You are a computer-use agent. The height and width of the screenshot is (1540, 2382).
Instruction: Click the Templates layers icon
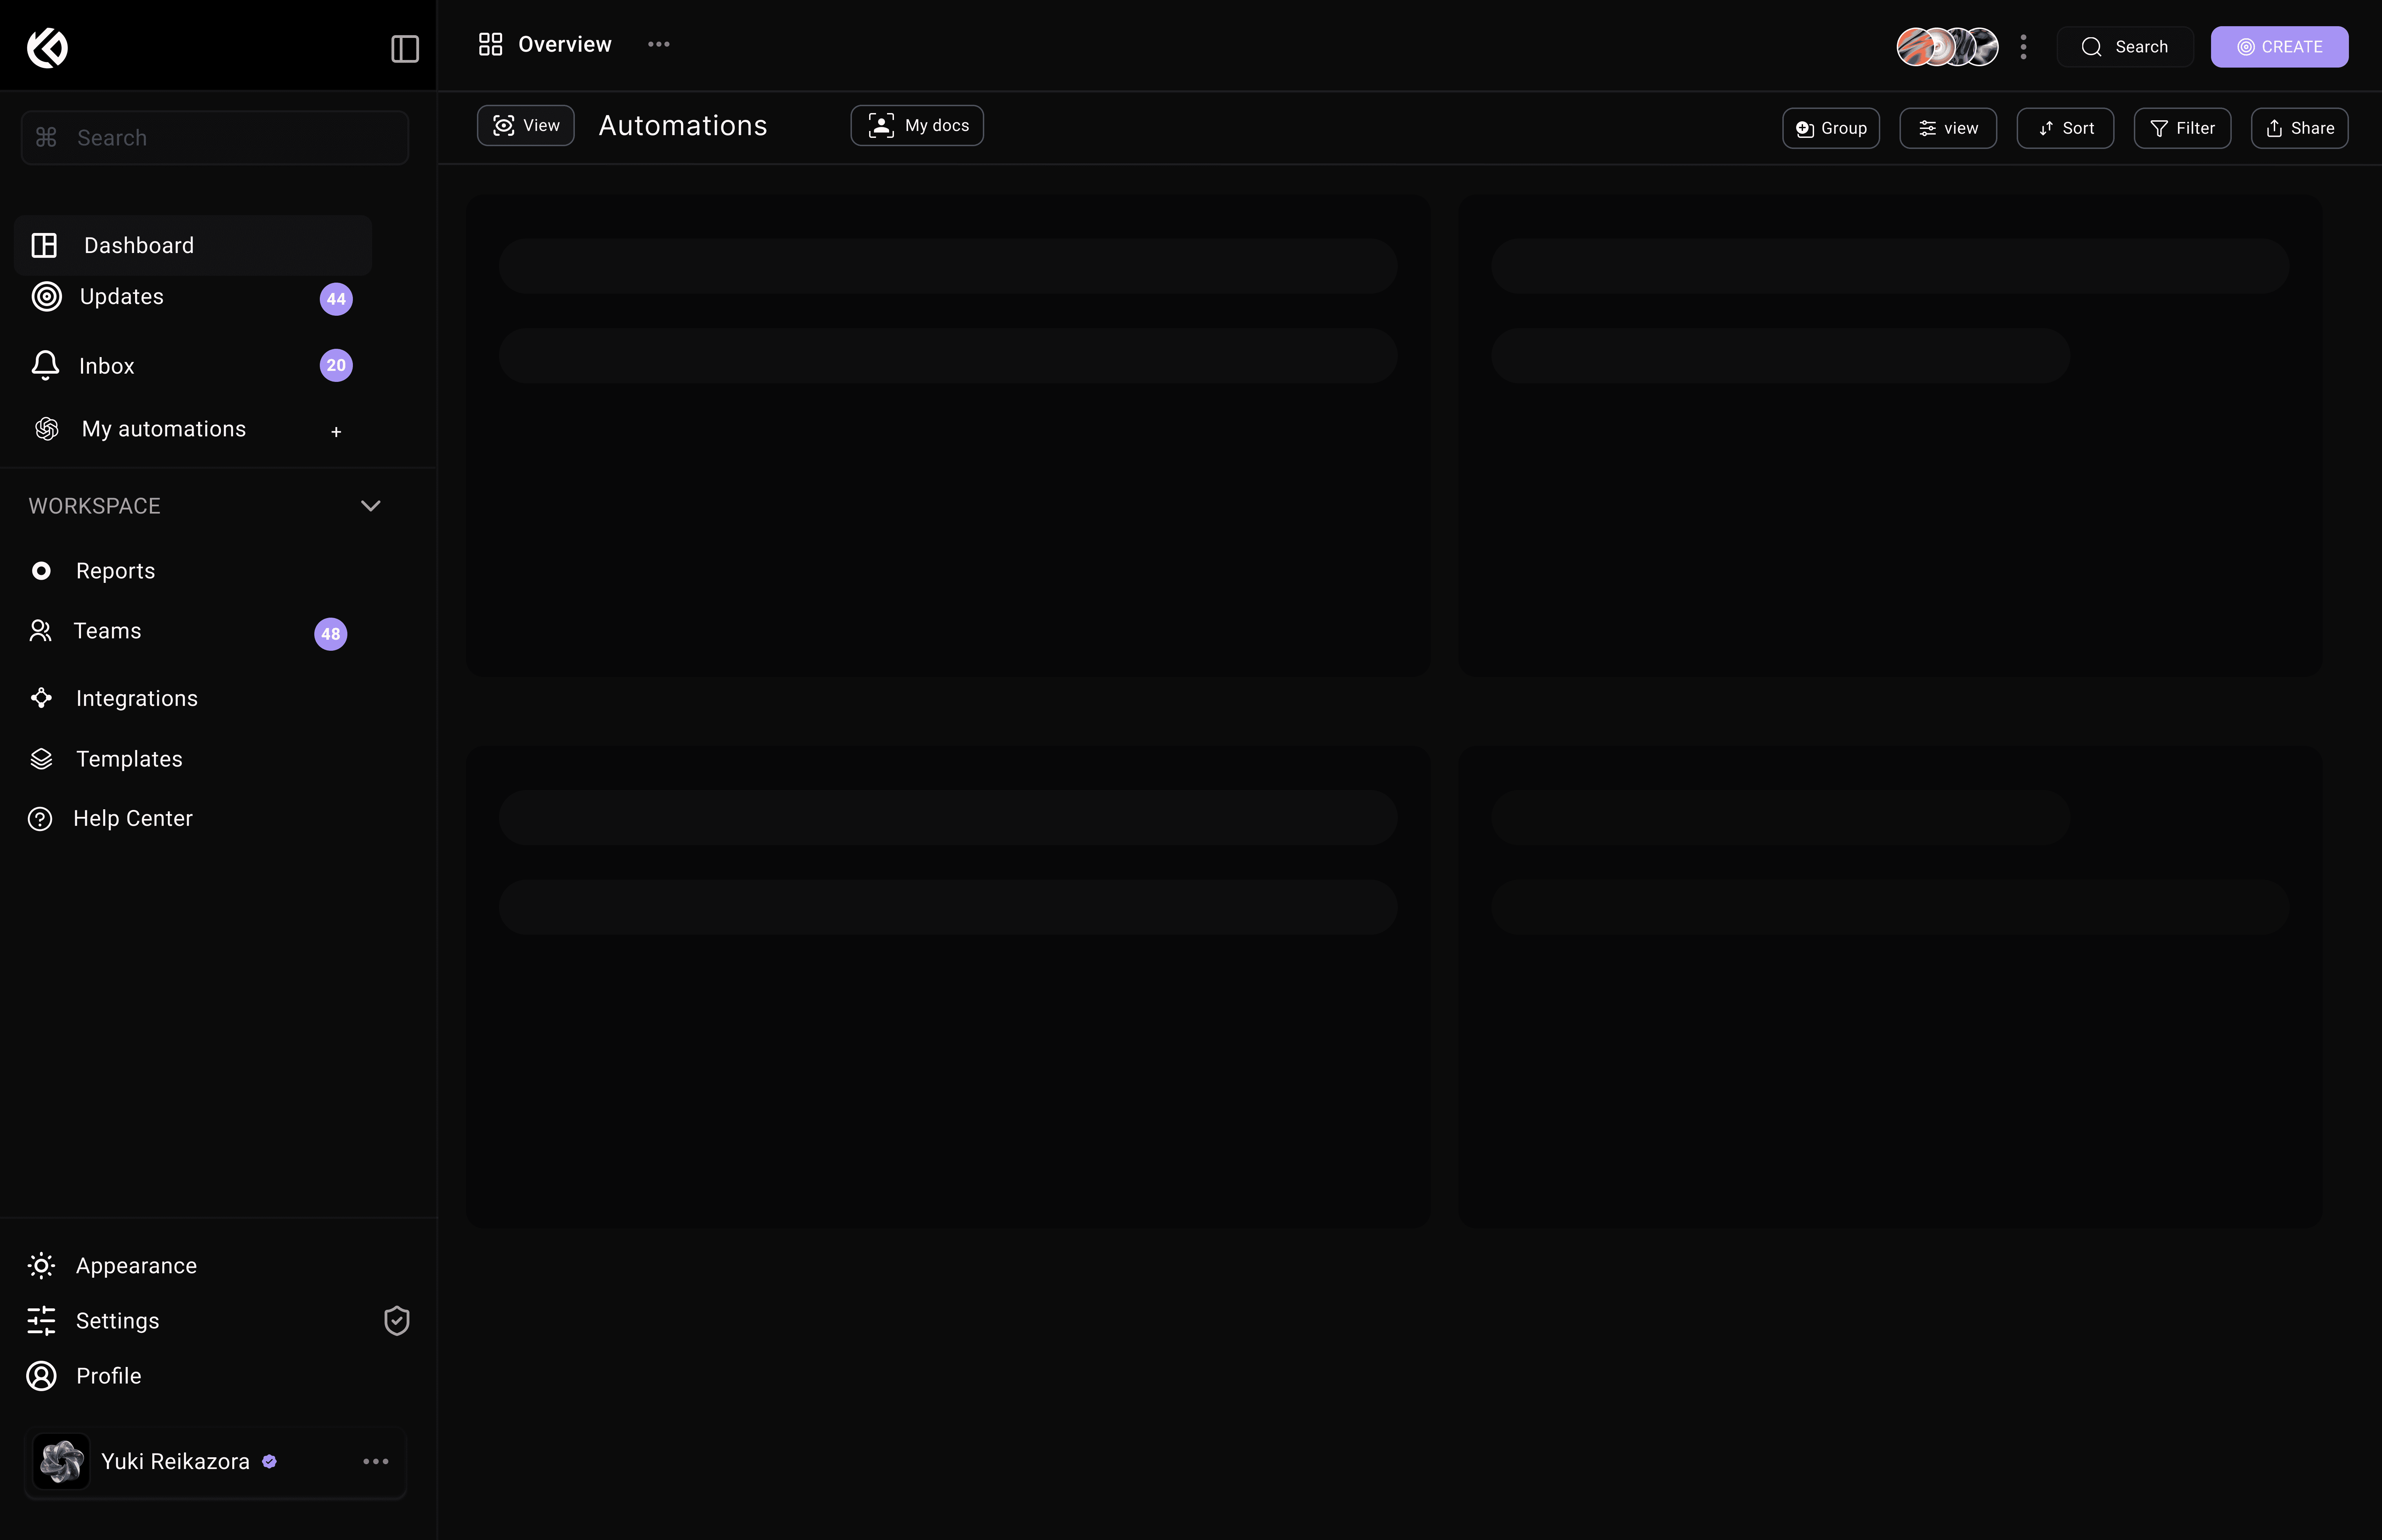[41, 759]
